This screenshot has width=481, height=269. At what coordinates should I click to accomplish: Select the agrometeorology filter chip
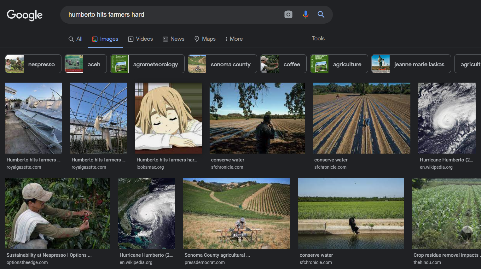147,64
